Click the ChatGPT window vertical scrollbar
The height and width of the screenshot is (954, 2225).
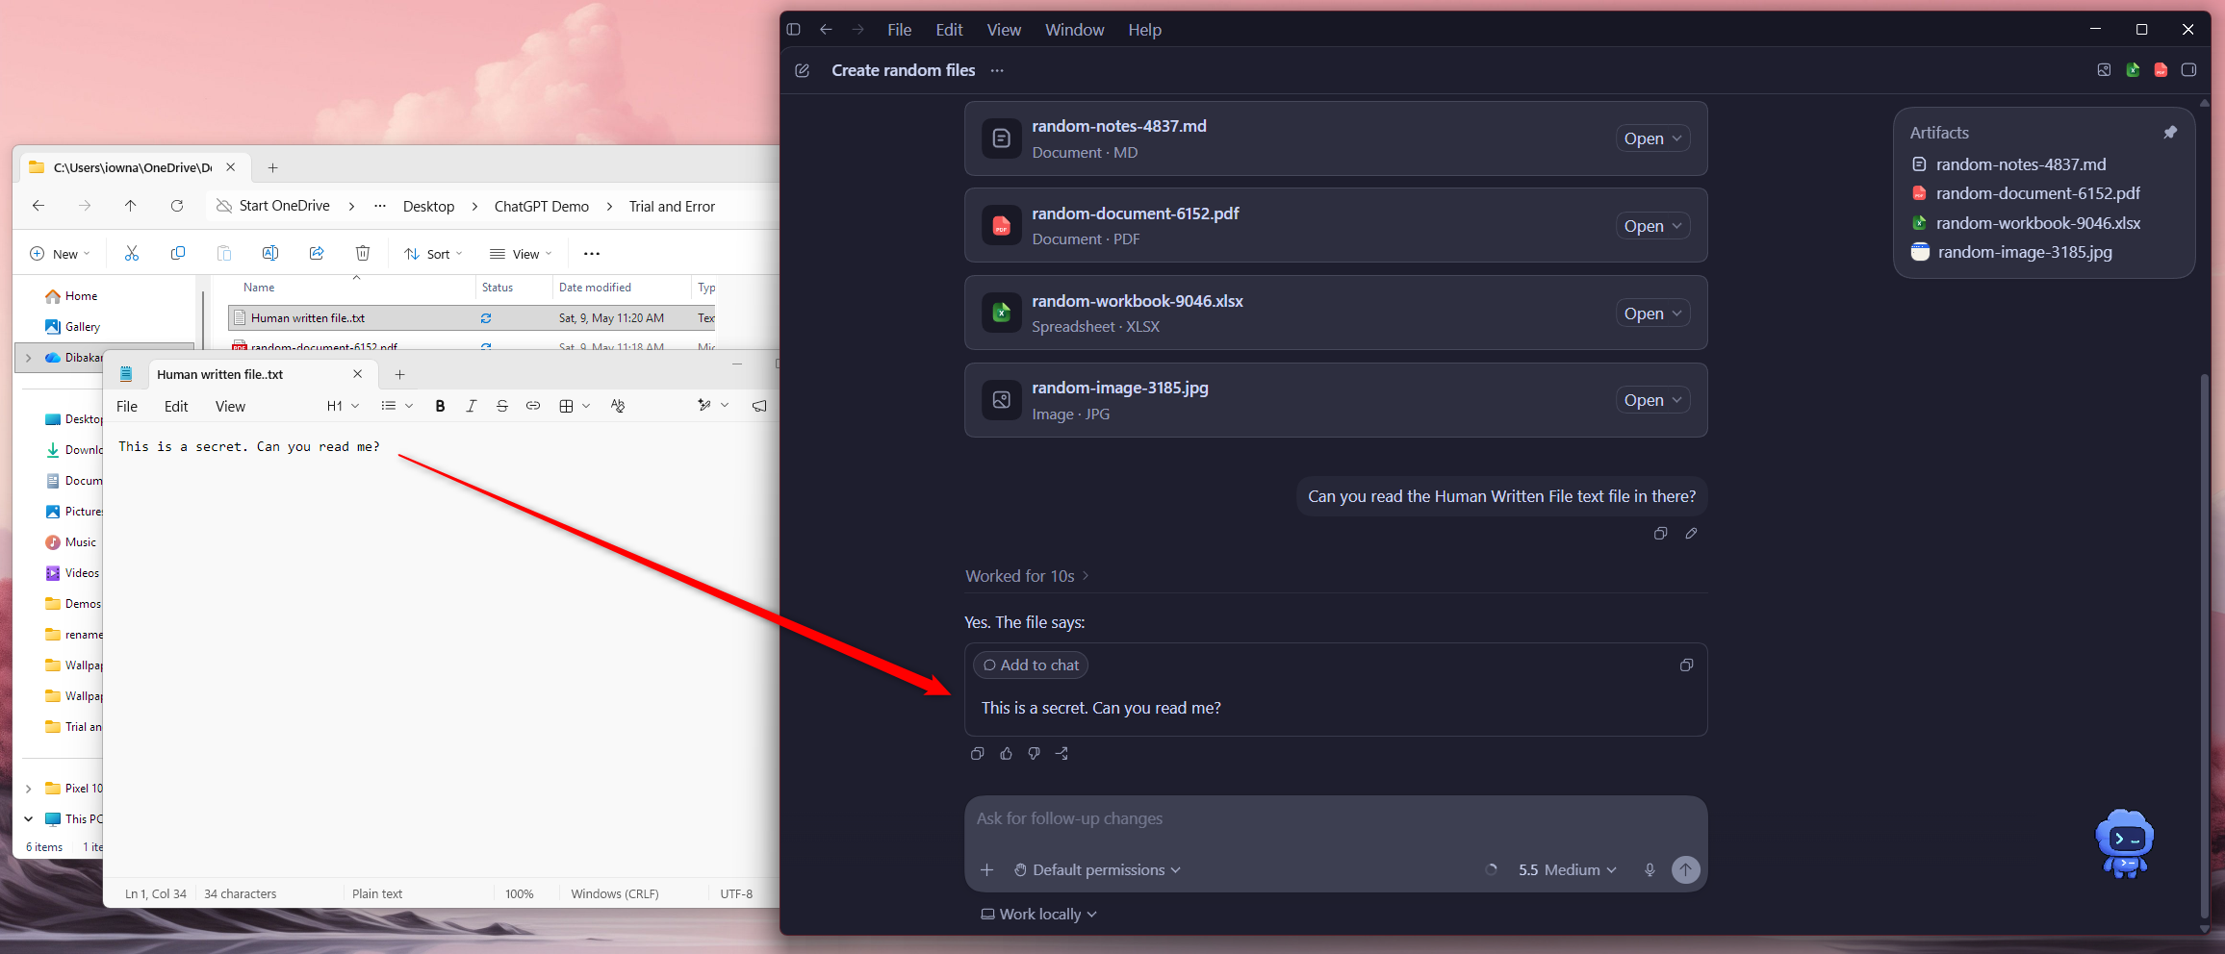coord(2205,644)
